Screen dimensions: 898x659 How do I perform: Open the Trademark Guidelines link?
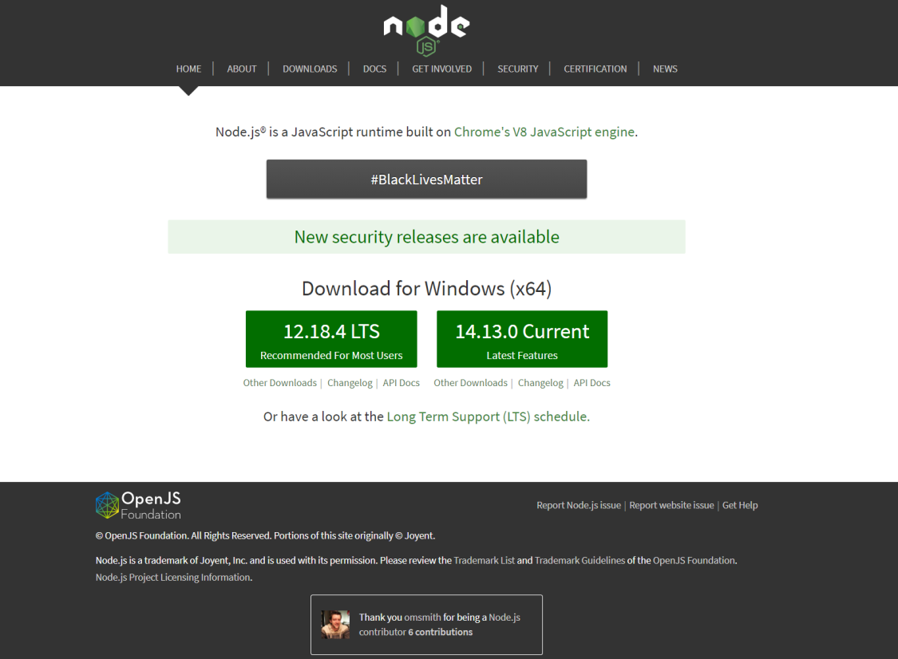coord(580,561)
